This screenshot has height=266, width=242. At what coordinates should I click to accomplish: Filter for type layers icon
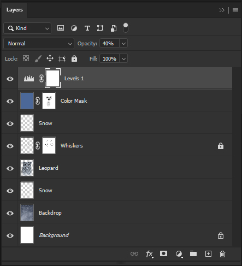tap(87, 28)
